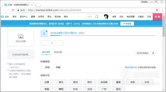
Task: Click the plus icon to add video
Action: pyautogui.click(x=52, y=43)
